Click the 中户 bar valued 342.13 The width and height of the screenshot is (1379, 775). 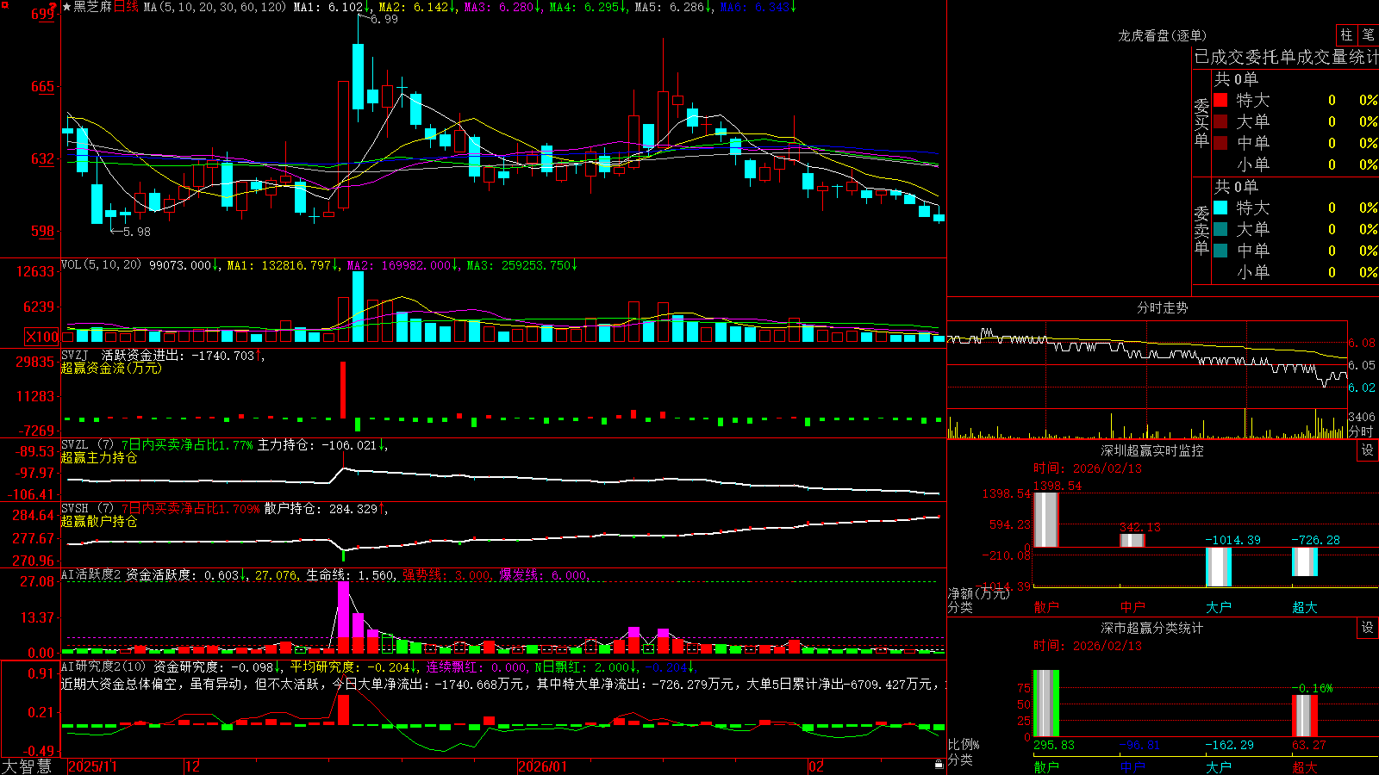click(1133, 540)
